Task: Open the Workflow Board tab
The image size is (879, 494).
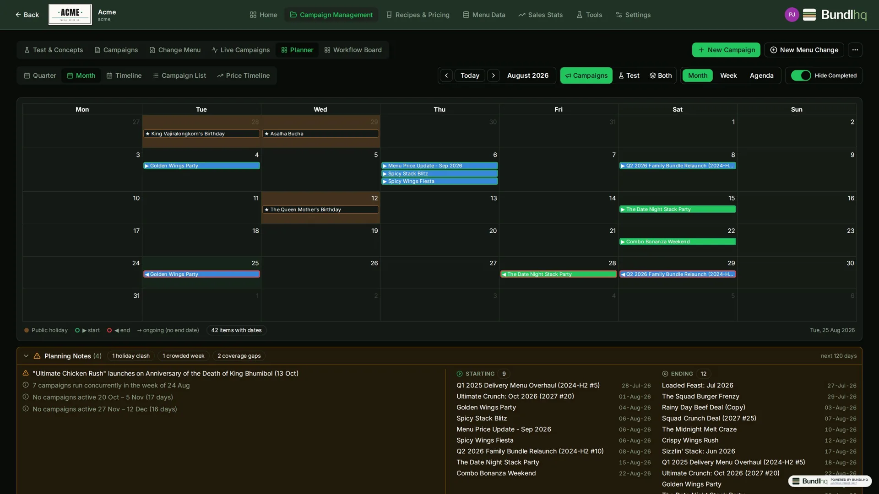Action: (x=353, y=50)
